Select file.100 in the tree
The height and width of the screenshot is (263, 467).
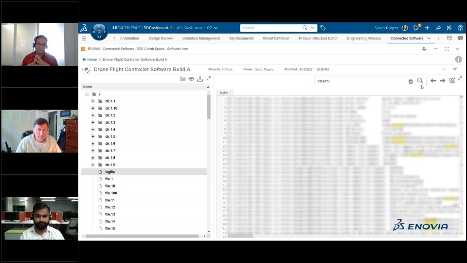click(x=111, y=193)
